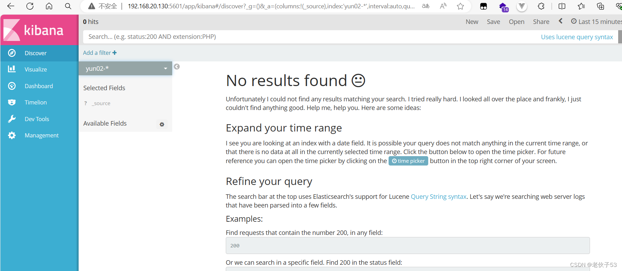622x271 pixels.
Task: Click the 200 example code box
Action: coord(408,245)
